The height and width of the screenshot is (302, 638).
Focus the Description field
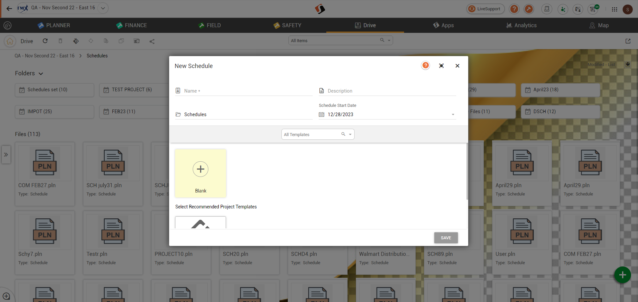(x=387, y=91)
